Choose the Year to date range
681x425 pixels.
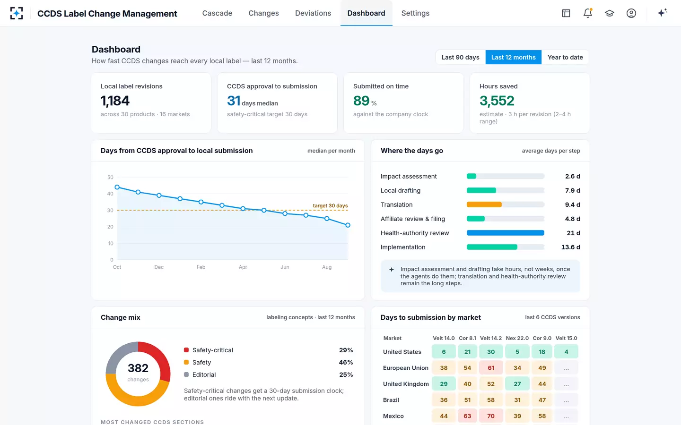565,57
